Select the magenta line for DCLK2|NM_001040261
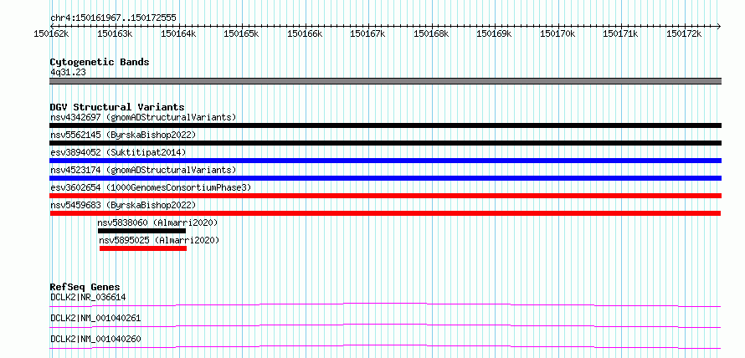The height and width of the screenshot is (358, 745). pyautogui.click(x=385, y=325)
